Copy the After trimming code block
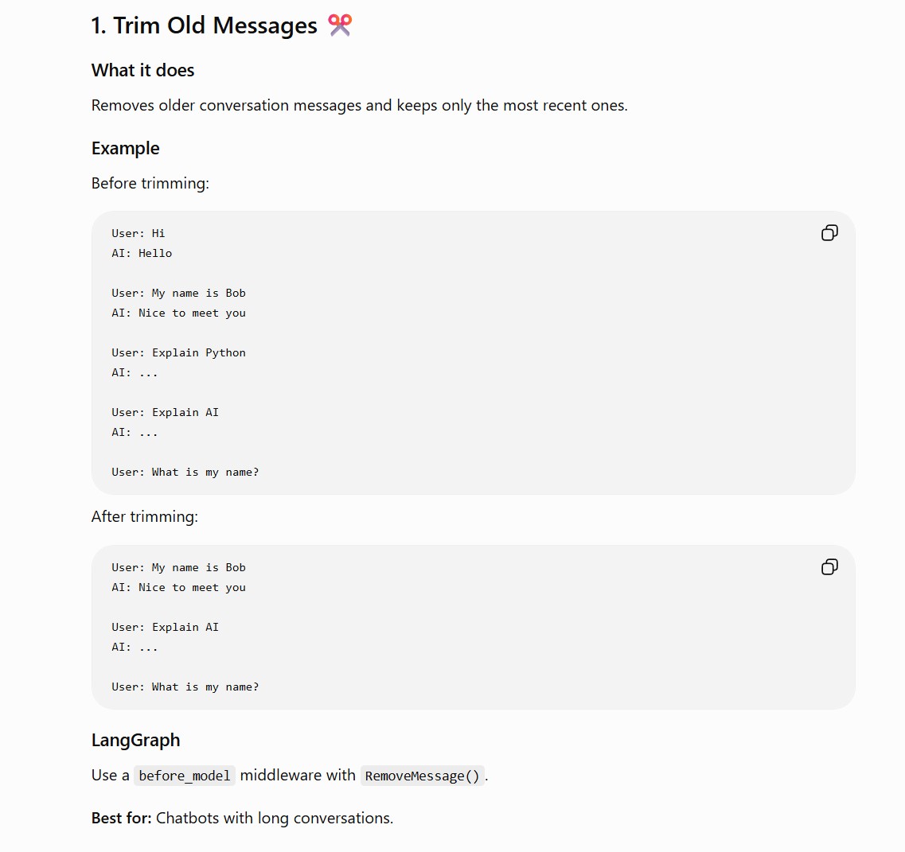Viewport: 905px width, 852px height. [829, 567]
